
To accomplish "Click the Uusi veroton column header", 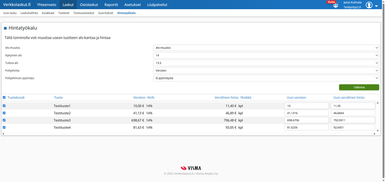I will [296, 98].
